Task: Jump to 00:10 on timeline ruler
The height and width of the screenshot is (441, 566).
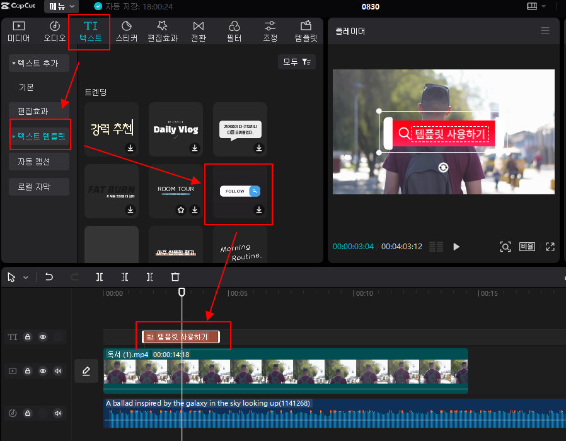Action: tap(363, 293)
